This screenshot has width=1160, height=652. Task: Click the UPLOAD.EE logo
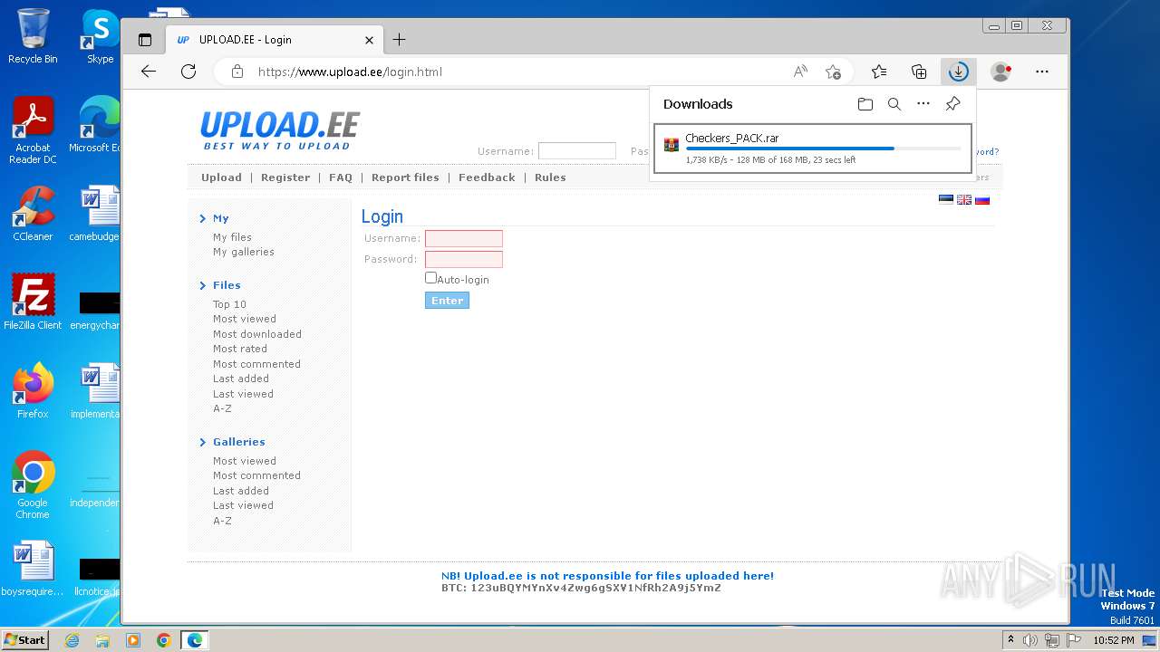click(x=280, y=130)
